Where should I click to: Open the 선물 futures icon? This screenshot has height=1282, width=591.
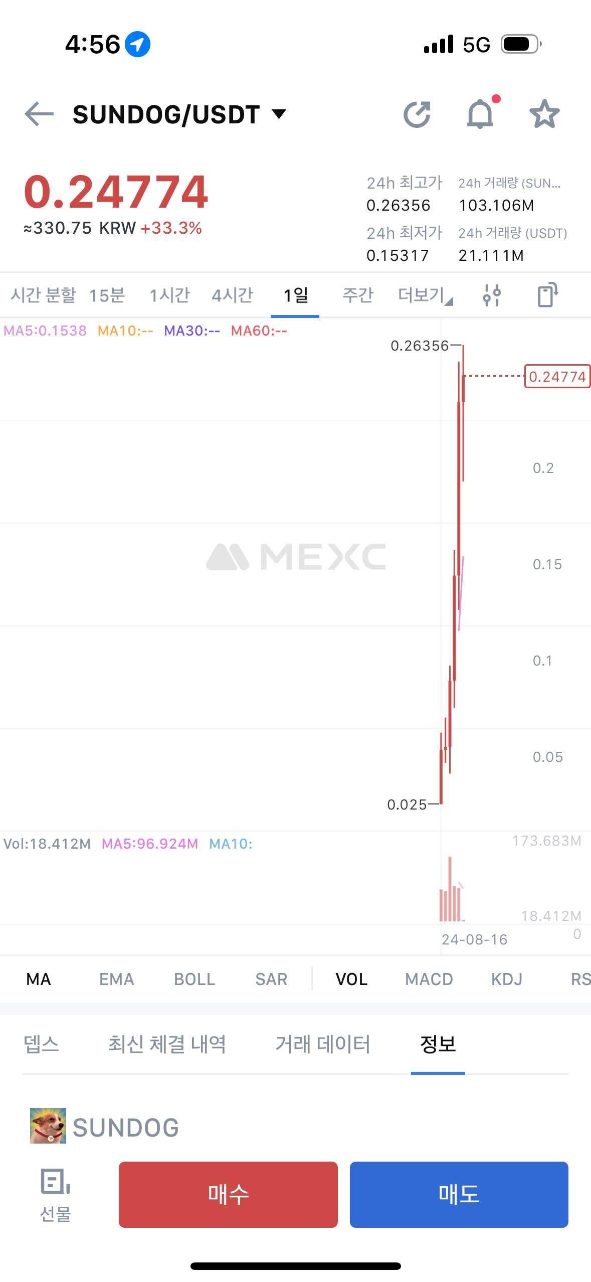tap(55, 1195)
